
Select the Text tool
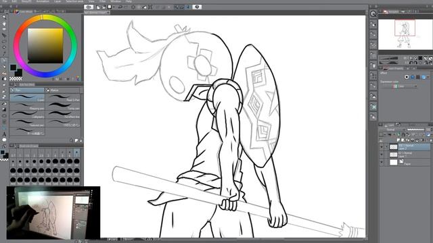pos(4,134)
